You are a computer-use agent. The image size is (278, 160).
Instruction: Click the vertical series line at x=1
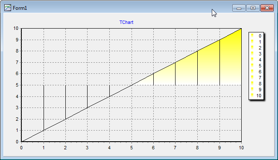(44, 108)
